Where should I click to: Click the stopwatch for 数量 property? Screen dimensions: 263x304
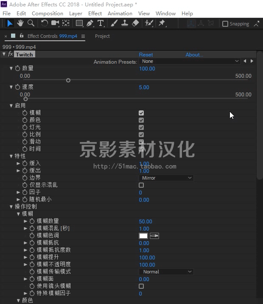[18, 68]
